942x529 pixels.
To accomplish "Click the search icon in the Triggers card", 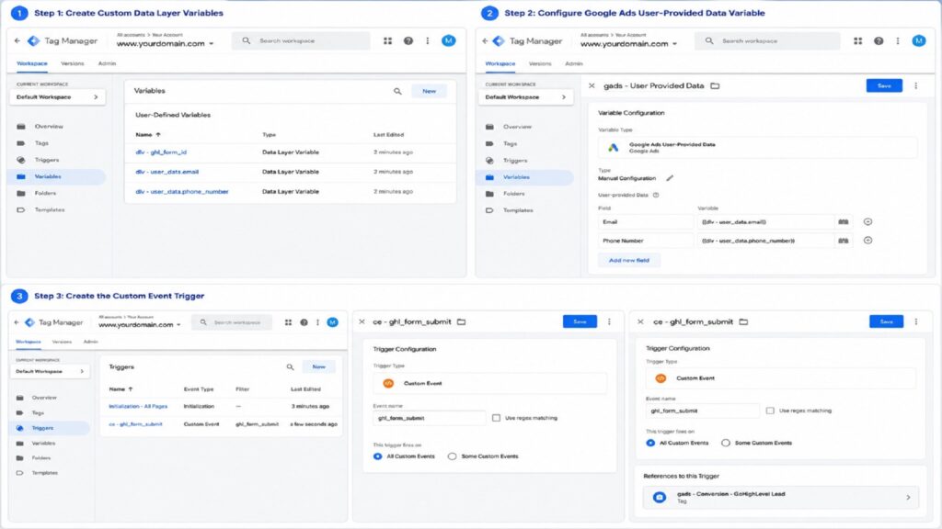I will pyautogui.click(x=290, y=366).
